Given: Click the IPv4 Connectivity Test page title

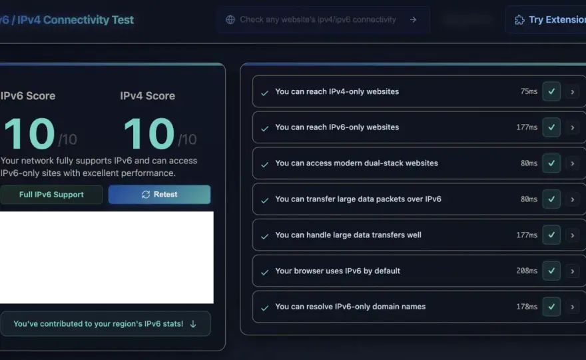Looking at the screenshot, I should click(67, 20).
